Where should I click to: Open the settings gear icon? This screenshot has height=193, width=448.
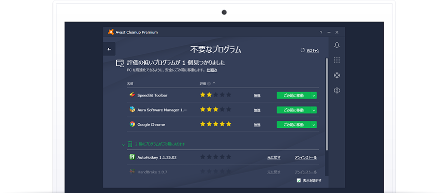[x=337, y=91]
